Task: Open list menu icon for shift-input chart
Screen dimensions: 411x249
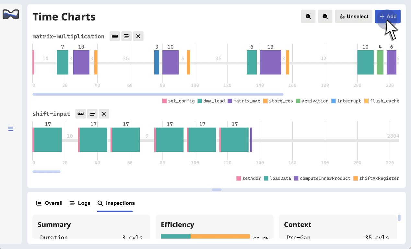Action: [92, 114]
